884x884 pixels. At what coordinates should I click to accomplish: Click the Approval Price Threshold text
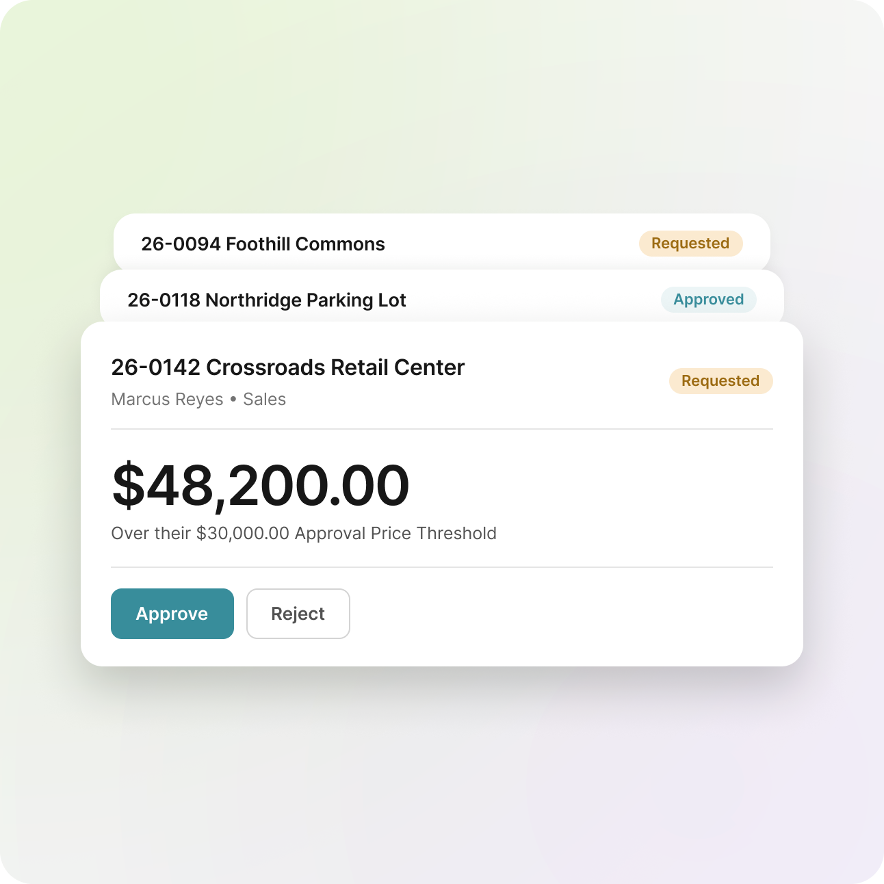pos(395,534)
